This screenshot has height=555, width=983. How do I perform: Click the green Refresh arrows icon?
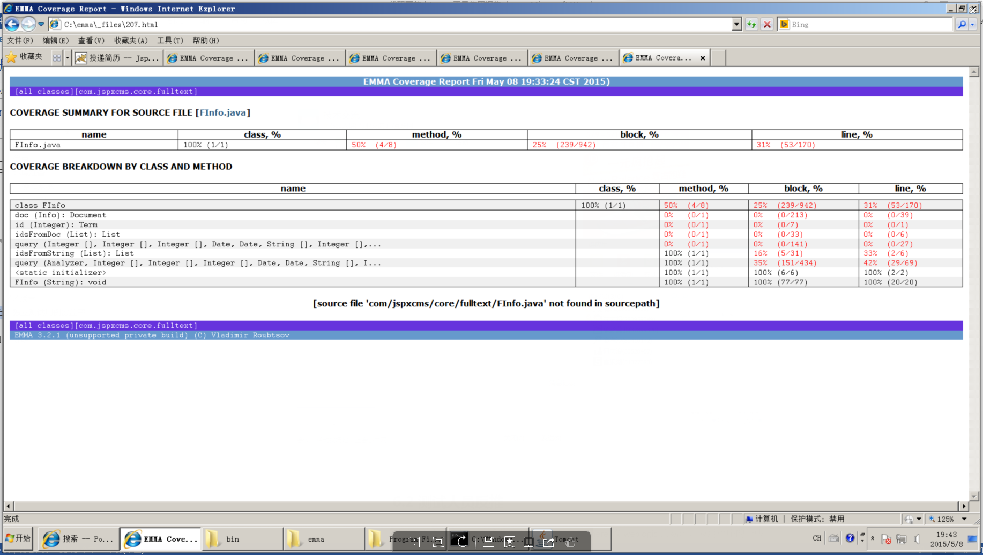coord(751,24)
